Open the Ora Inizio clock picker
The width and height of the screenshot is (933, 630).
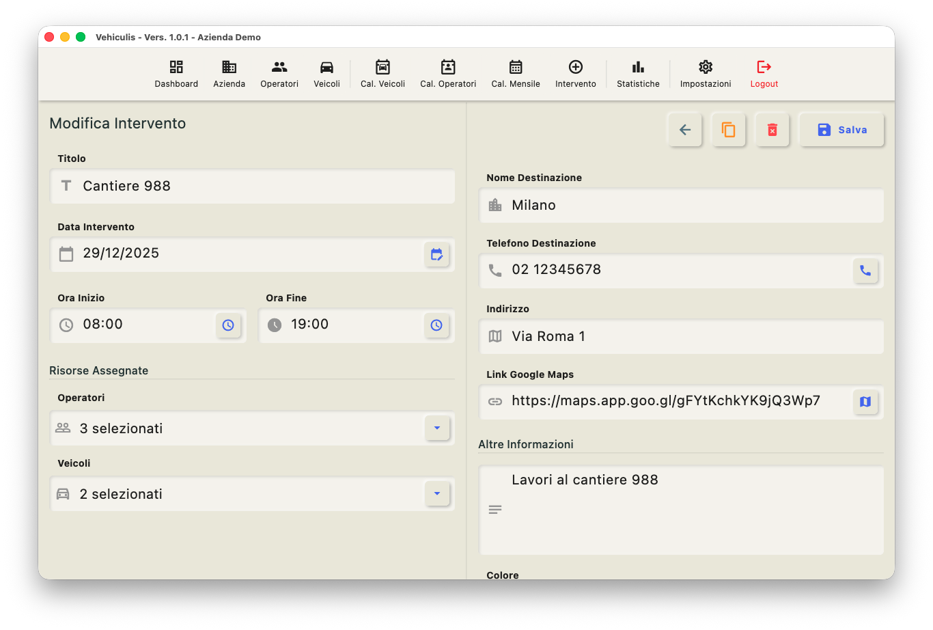pyautogui.click(x=228, y=325)
